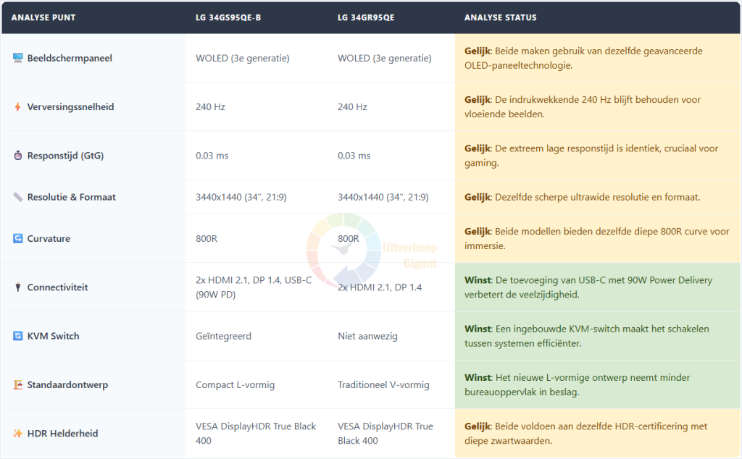Image resolution: width=742 pixels, height=459 pixels.
Task: Select 240 Hz under LG 34GS95QE-B
Action: pyautogui.click(x=211, y=107)
